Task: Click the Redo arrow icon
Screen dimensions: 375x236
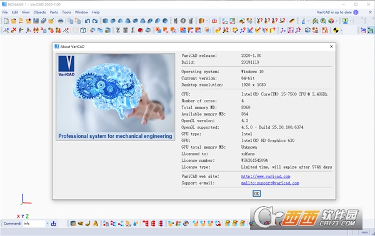Action: pyautogui.click(x=95, y=21)
